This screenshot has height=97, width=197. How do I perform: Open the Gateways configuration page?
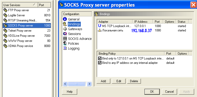point(75,29)
